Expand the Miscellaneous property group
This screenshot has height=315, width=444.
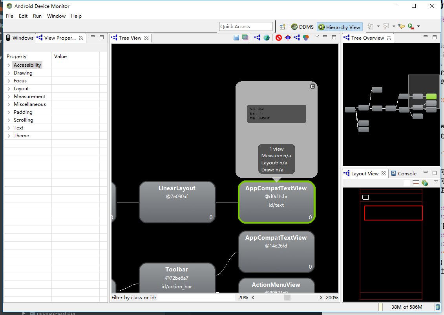[9, 104]
